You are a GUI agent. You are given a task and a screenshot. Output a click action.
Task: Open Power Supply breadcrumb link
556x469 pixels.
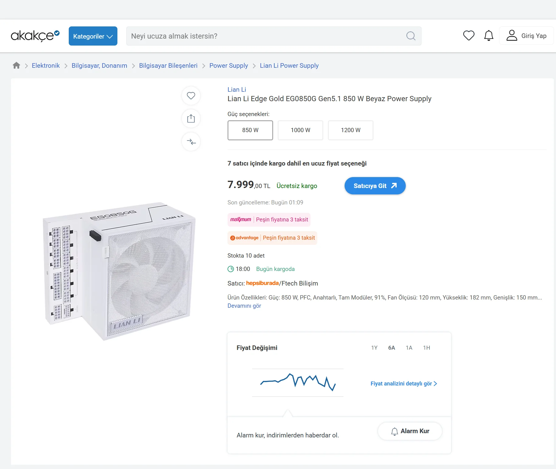pos(229,66)
